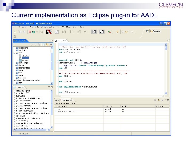Select the .project file in Navigator

pos(24,55)
